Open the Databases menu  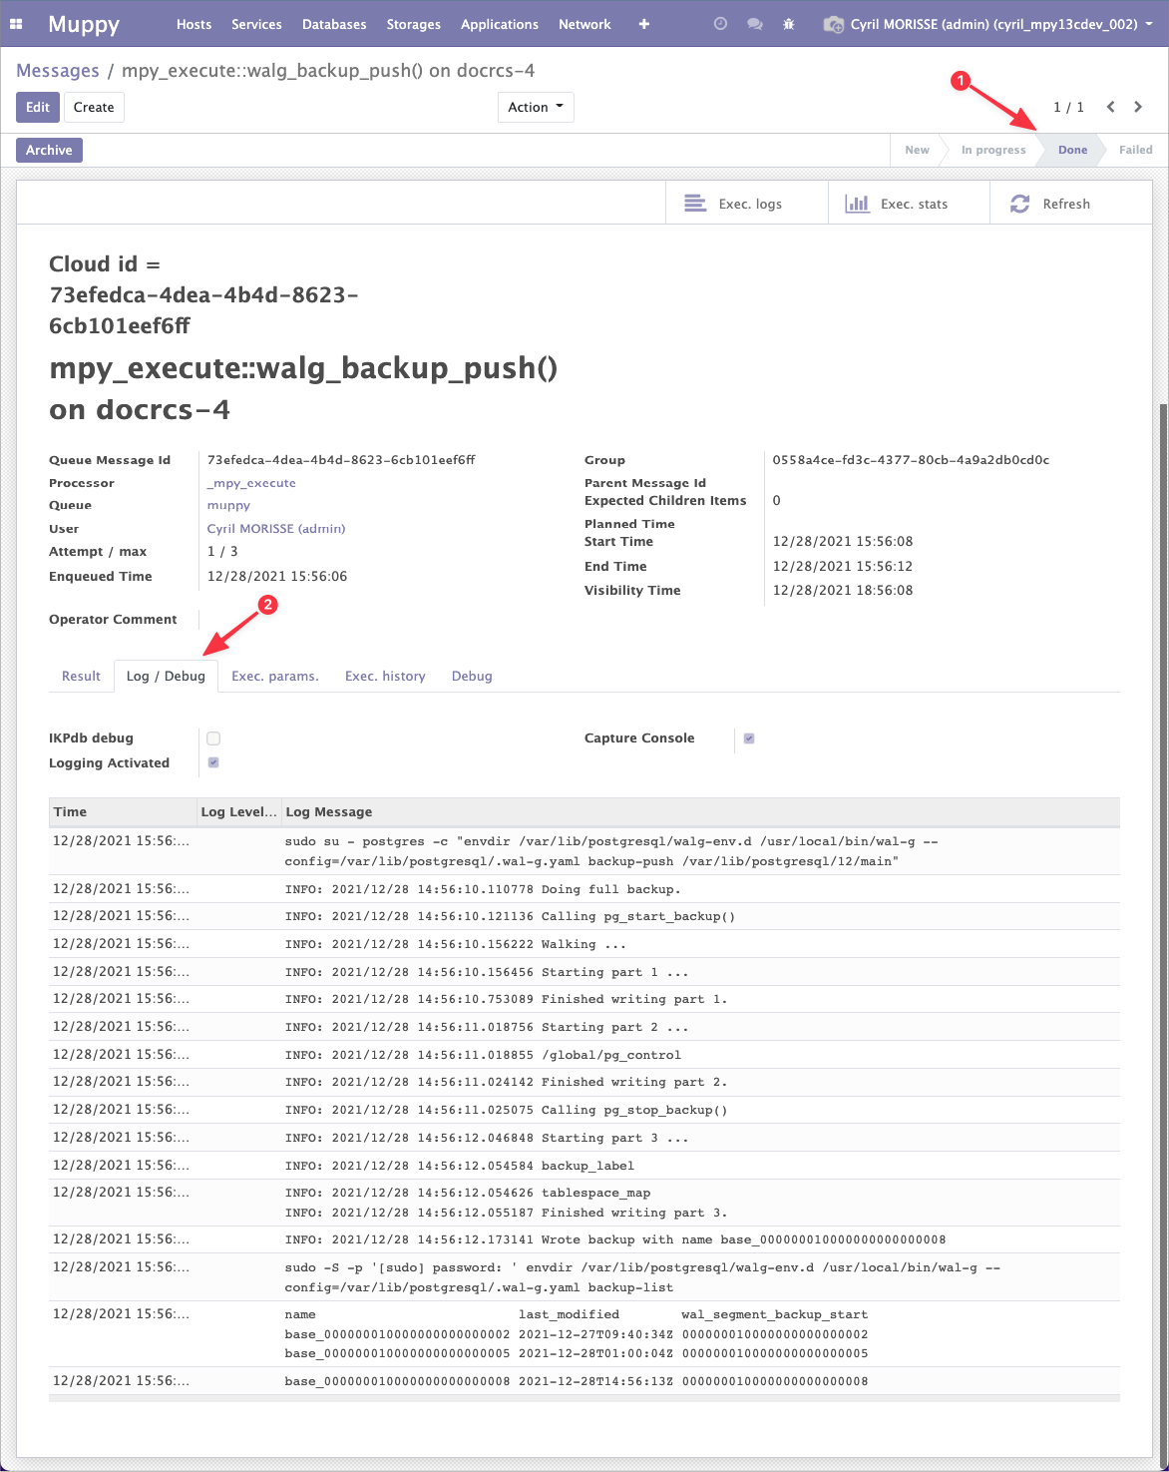334,24
